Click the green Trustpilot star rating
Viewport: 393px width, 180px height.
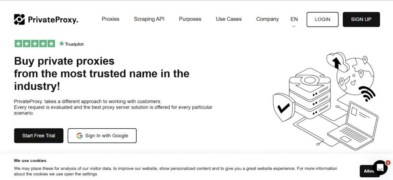(x=35, y=44)
